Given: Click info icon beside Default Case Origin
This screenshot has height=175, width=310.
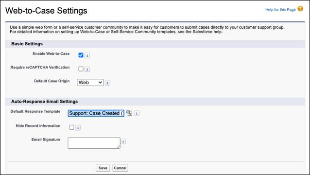Looking at the screenshot, I should (107, 83).
